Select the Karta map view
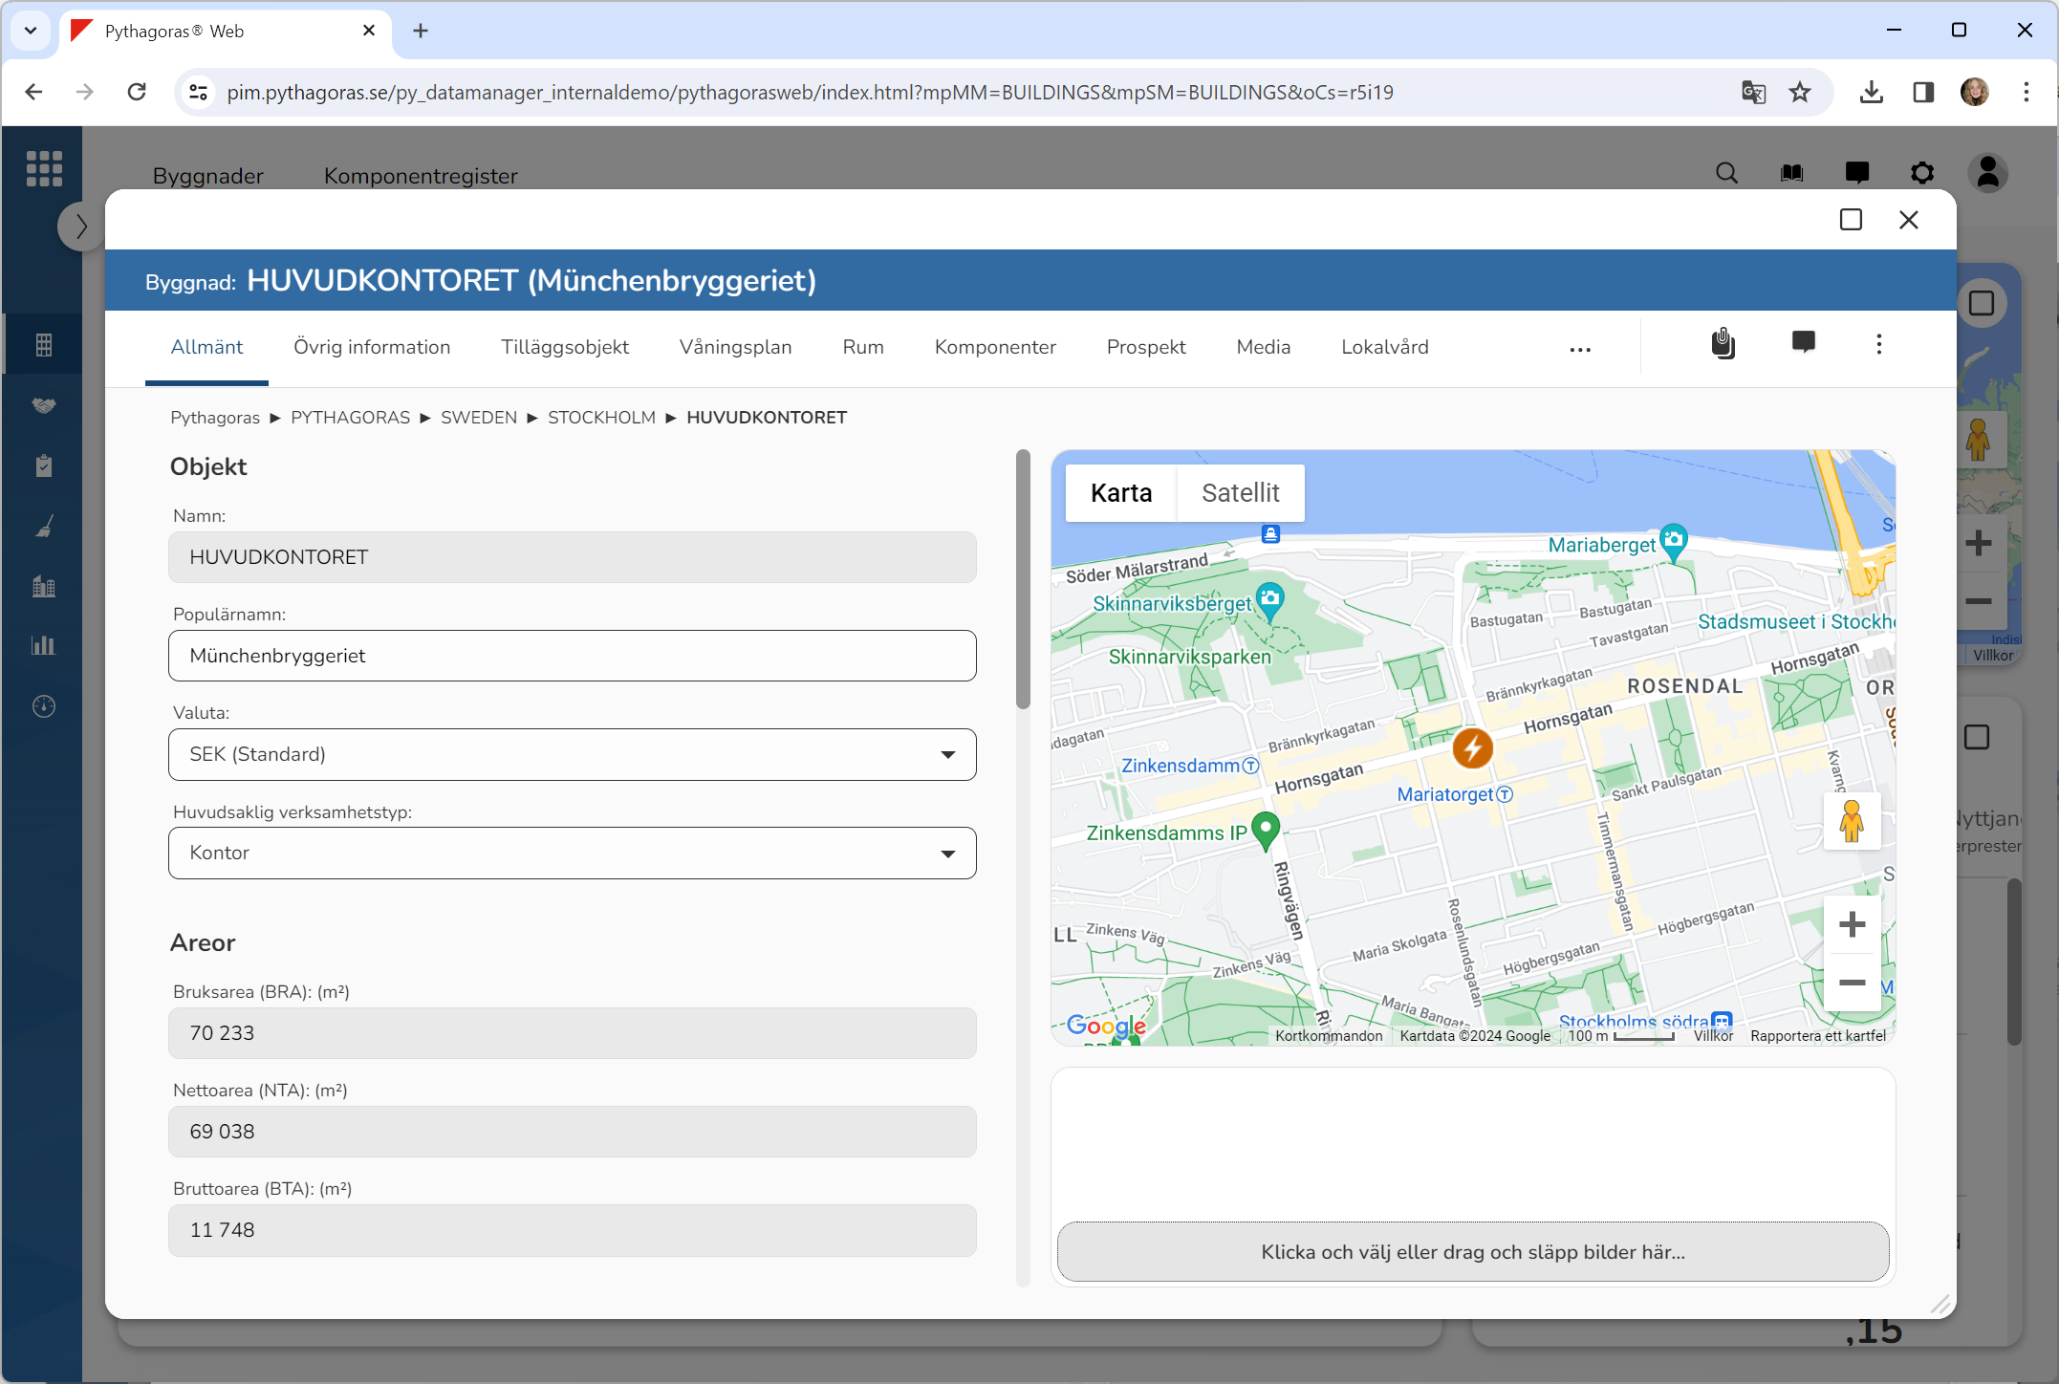Image resolution: width=2059 pixels, height=1384 pixels. (1120, 493)
